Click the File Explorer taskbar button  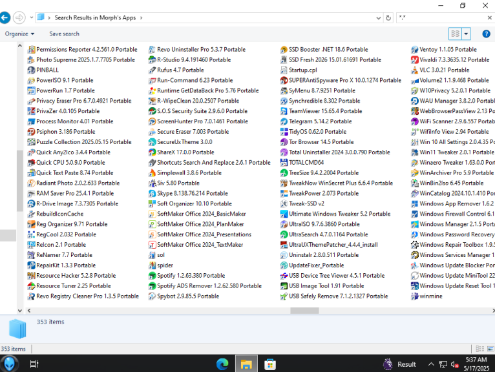tap(246, 364)
